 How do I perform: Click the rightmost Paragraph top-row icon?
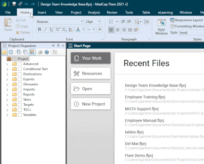click(146, 22)
